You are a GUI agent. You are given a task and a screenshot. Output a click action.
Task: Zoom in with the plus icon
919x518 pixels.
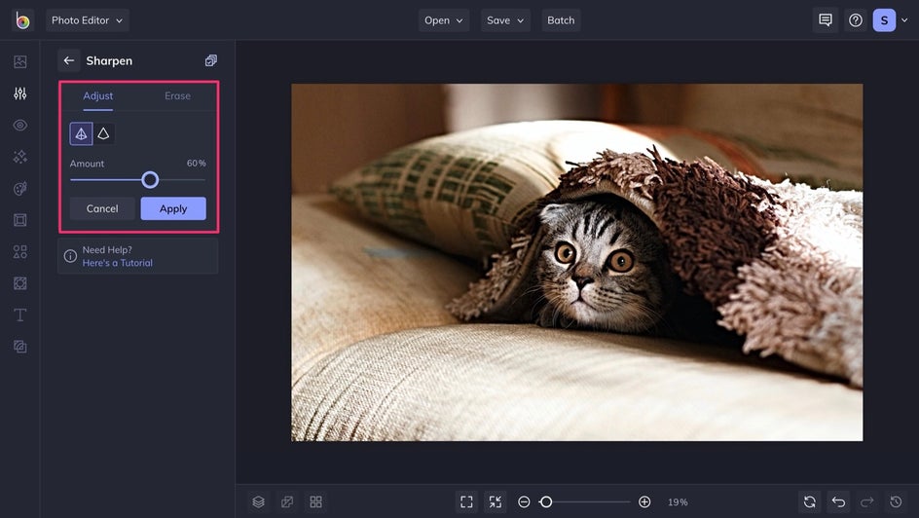(644, 502)
